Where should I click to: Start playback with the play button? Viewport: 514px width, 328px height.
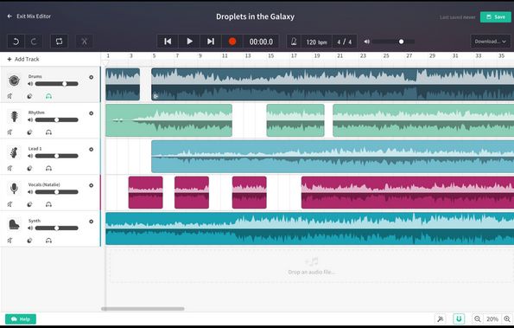click(x=189, y=42)
